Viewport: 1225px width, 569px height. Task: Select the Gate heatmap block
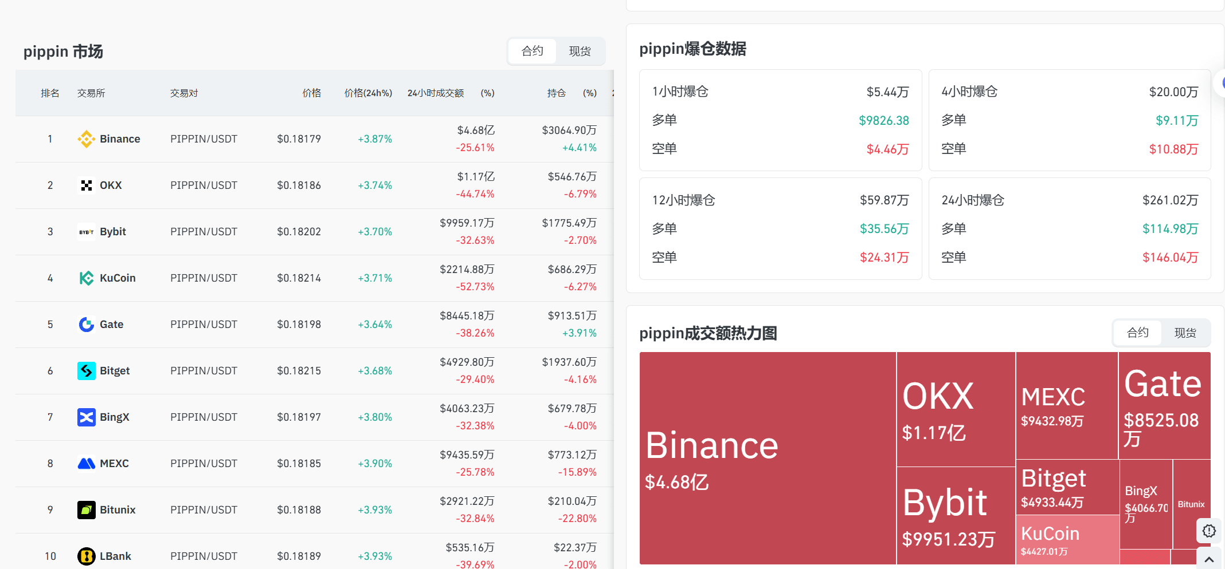pos(1165,405)
